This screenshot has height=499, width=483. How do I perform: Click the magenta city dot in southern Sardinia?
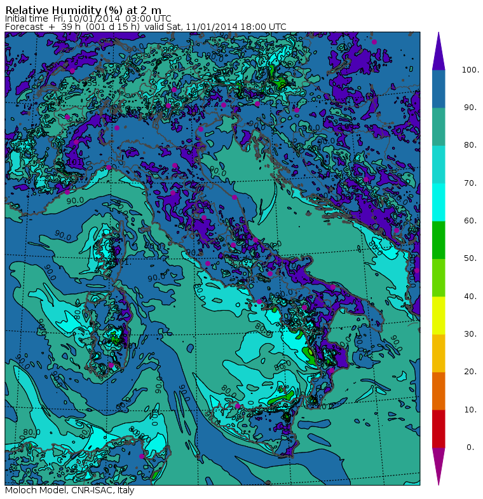click(111, 365)
